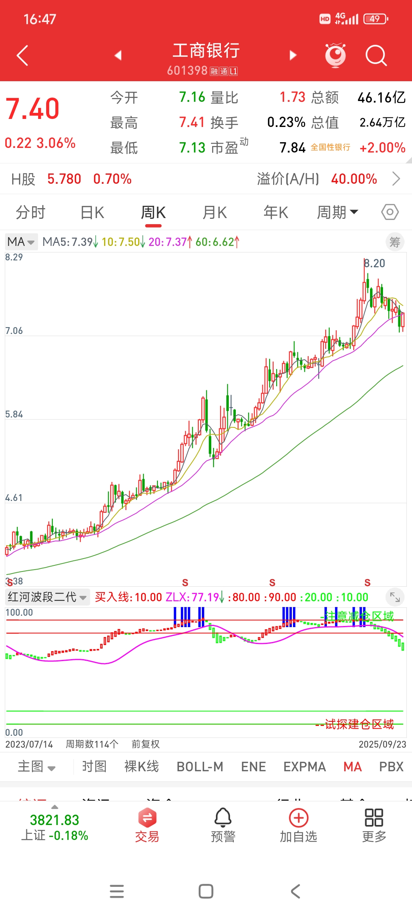This screenshot has width=412, height=915.
Task: Open 周期 period dropdown
Action: (338, 212)
